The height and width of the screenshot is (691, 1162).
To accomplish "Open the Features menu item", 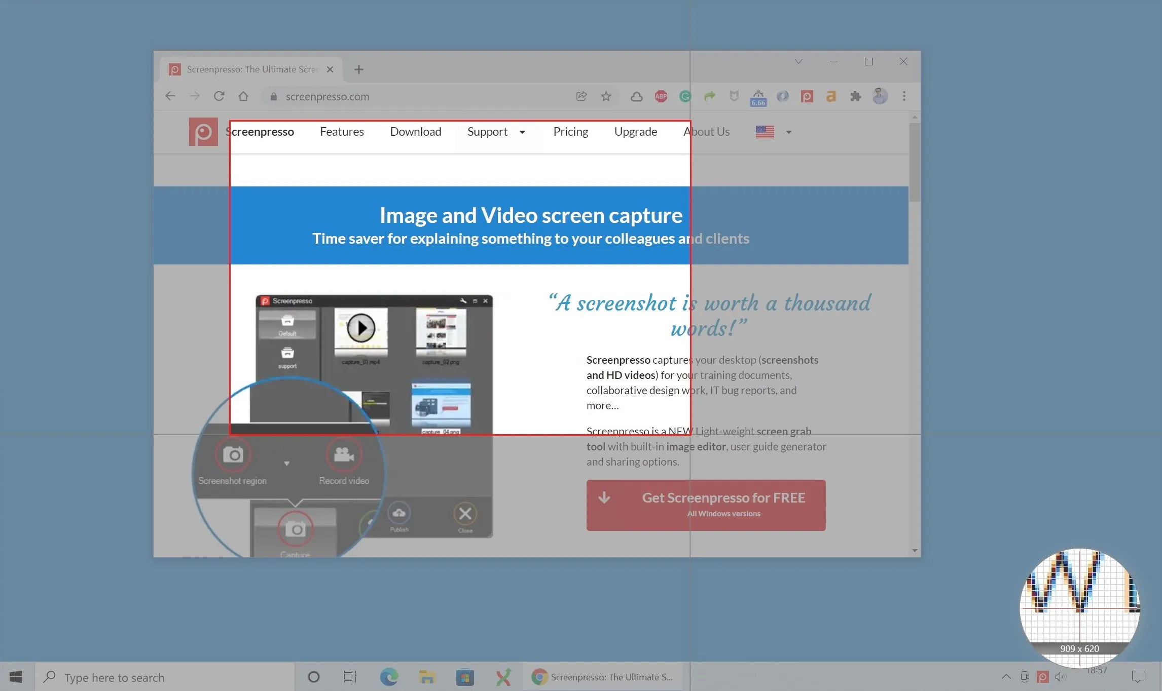I will point(342,132).
